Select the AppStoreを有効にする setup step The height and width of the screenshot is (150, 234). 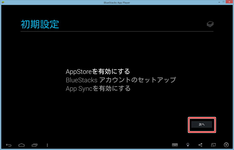pyautogui.click(x=98, y=72)
